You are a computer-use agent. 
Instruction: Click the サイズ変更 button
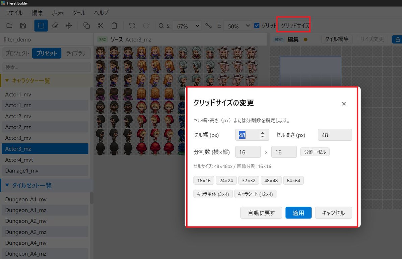tap(372, 39)
